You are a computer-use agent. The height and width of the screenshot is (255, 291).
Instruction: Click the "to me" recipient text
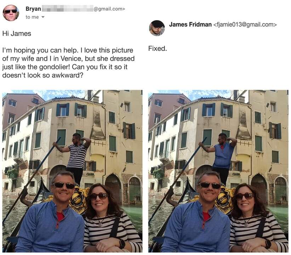coord(32,17)
